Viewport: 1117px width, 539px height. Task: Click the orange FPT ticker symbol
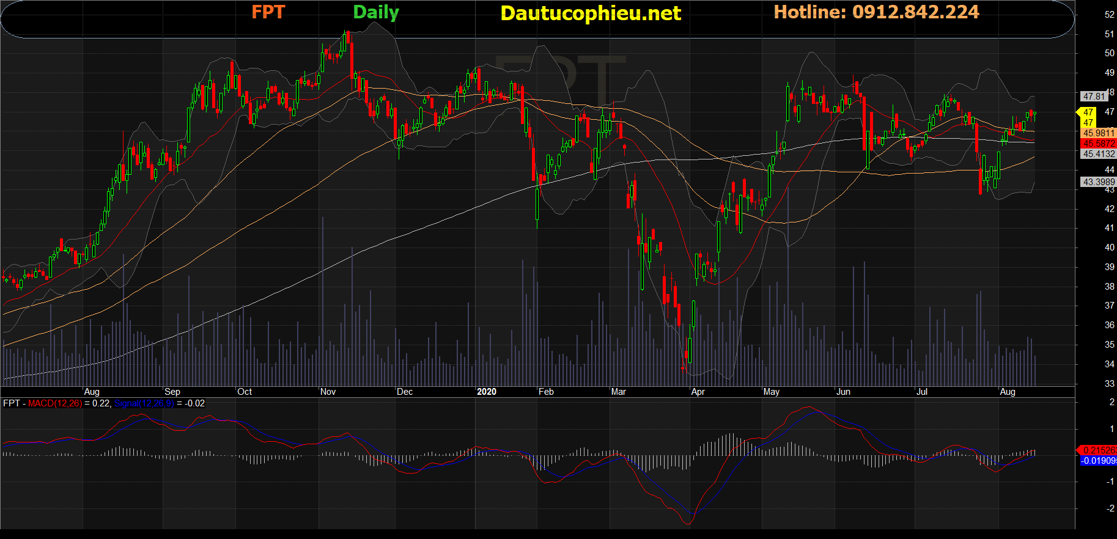[268, 12]
